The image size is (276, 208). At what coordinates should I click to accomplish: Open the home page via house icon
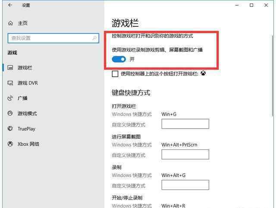click(10, 23)
